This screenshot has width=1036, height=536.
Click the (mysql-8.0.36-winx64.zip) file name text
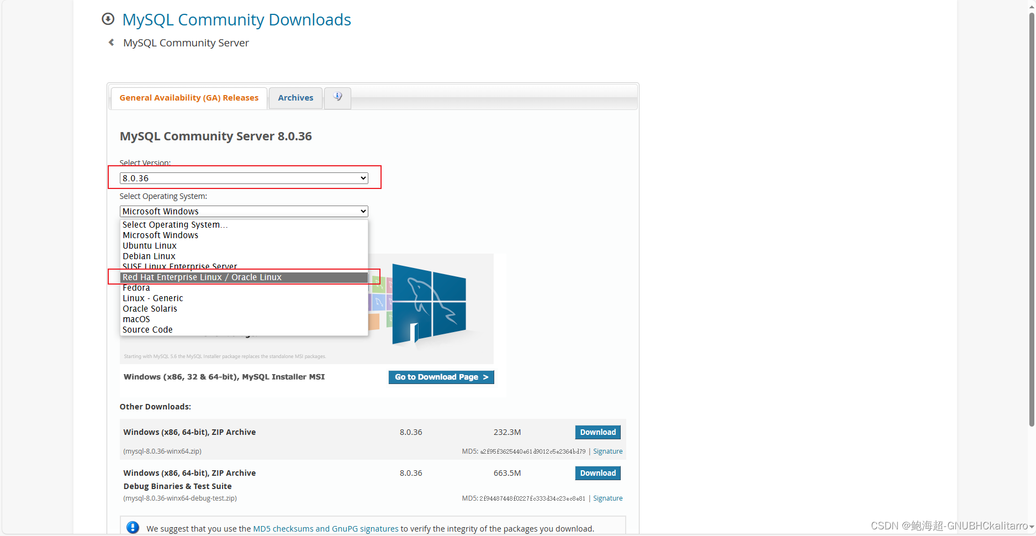pyautogui.click(x=162, y=451)
